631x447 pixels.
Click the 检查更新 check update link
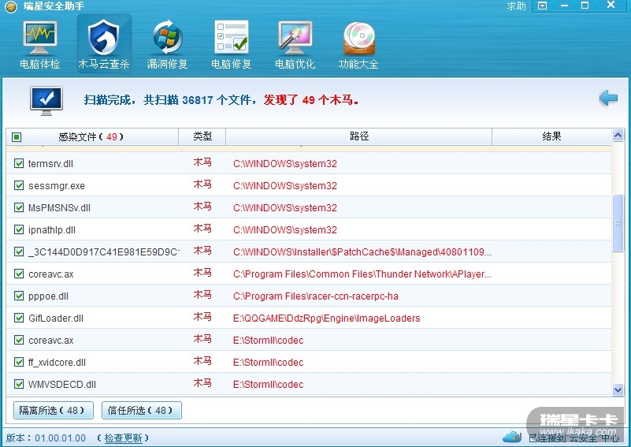tap(123, 438)
